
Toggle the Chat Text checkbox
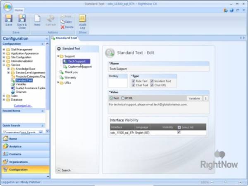(133, 85)
